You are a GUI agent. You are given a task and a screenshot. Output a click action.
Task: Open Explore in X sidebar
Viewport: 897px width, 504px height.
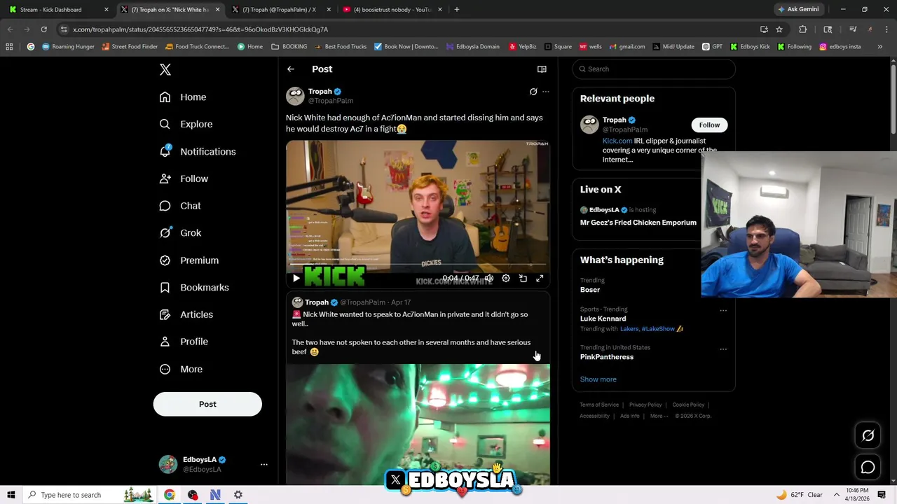[x=186, y=124]
